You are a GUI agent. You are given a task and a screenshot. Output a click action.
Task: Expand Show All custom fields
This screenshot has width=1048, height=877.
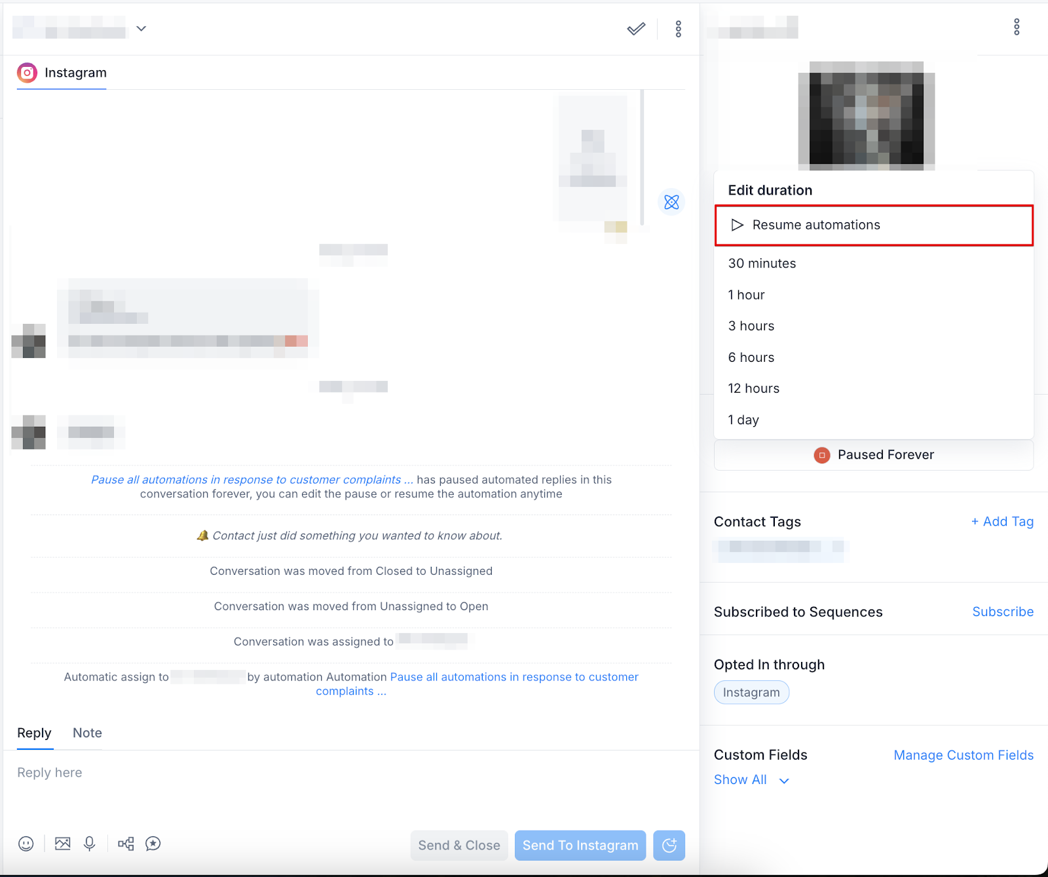751,780
